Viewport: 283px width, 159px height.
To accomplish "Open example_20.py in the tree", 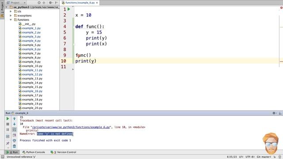I will coord(31,108).
